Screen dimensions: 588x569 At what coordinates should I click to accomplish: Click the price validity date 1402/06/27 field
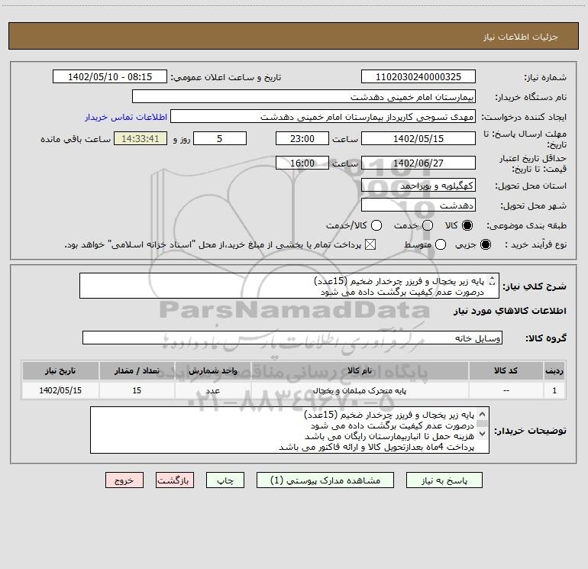(x=418, y=163)
